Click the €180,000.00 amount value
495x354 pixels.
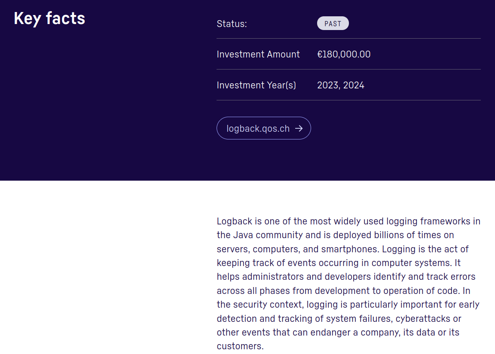point(344,54)
